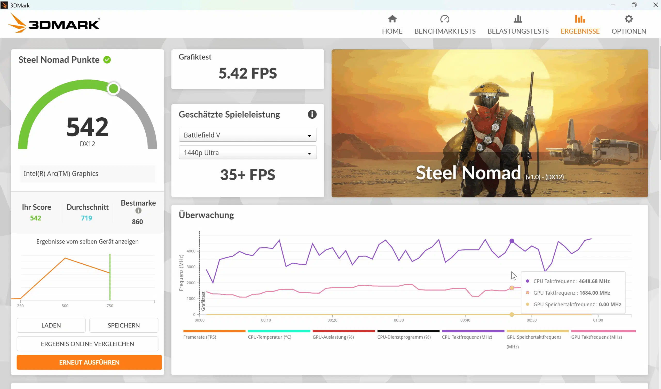Open the 1440p Ultra resolution dropdown
Viewport: 661px width, 389px height.
click(247, 152)
